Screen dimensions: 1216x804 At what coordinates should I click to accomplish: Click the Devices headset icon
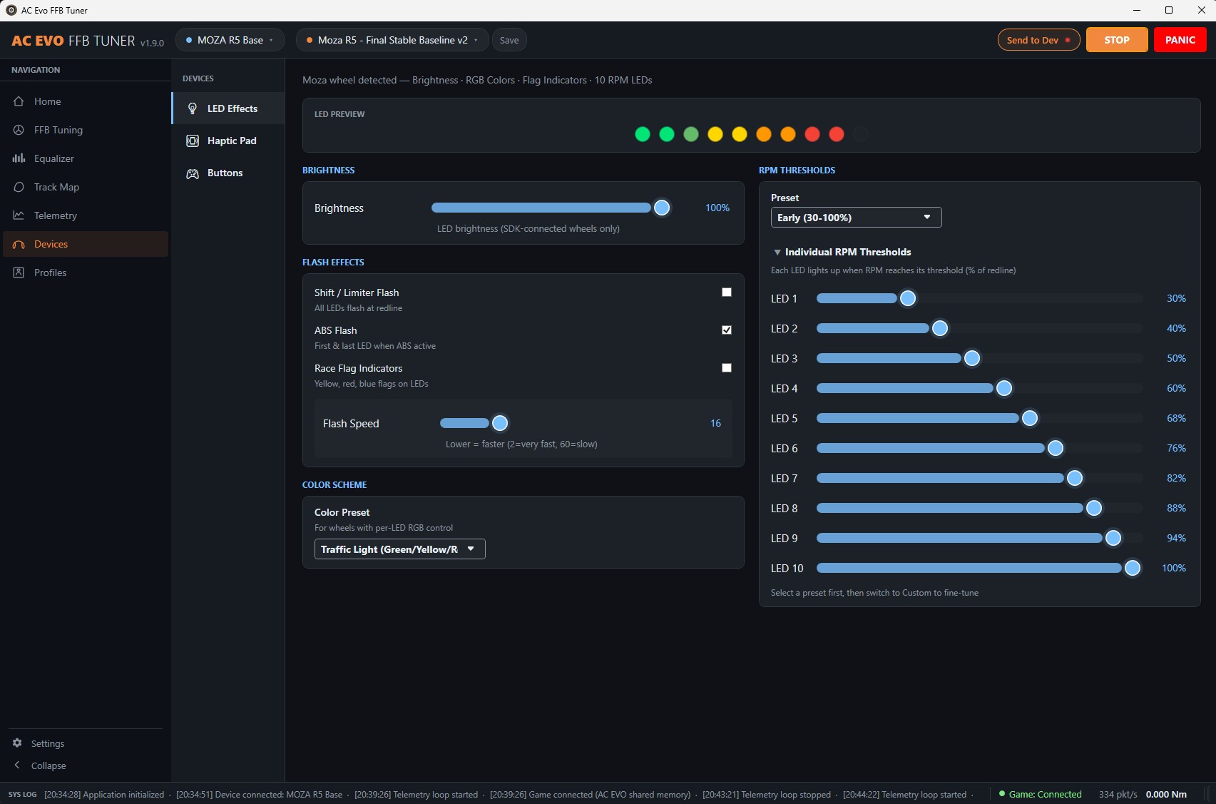pyautogui.click(x=19, y=244)
